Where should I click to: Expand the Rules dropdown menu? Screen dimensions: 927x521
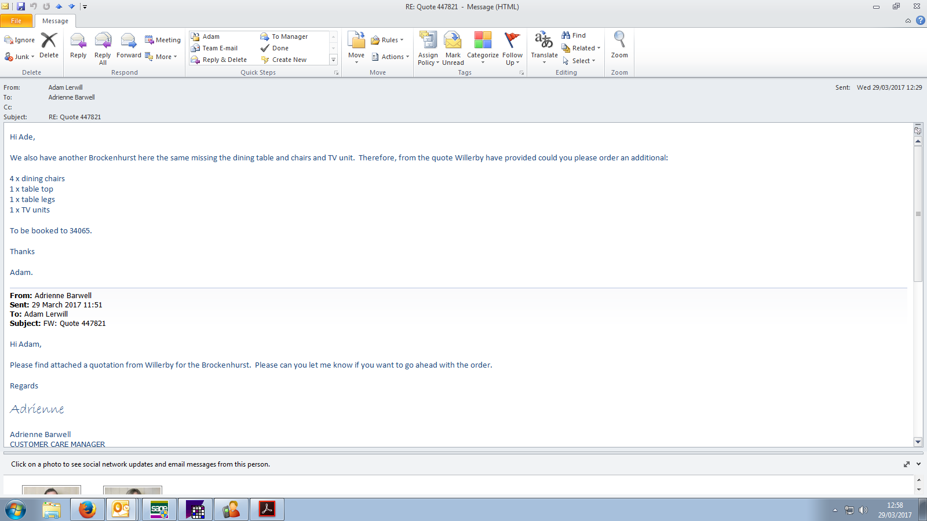[x=387, y=40]
